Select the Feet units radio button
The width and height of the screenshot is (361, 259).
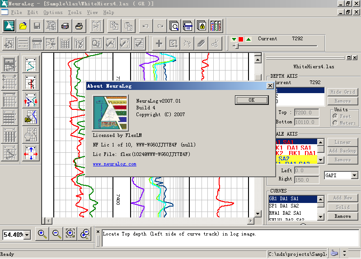[x=335, y=116]
